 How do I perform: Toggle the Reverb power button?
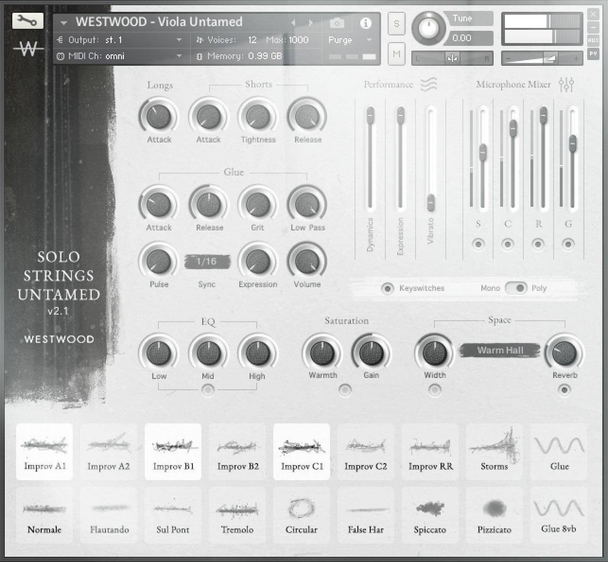[x=564, y=390]
